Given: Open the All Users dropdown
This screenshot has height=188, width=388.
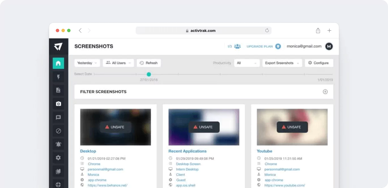Looking at the screenshot, I should (118, 63).
